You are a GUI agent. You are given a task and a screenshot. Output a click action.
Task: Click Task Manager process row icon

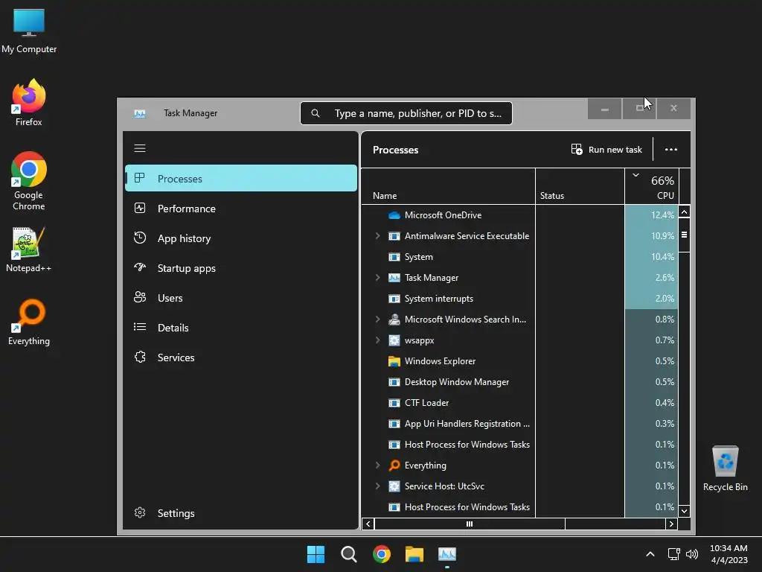tap(394, 278)
